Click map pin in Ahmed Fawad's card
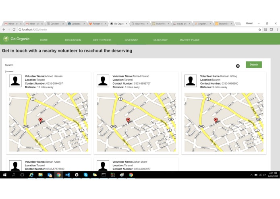 (128, 120)
